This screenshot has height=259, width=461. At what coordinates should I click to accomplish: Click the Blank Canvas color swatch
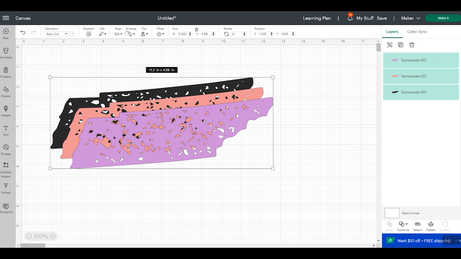[392, 213]
